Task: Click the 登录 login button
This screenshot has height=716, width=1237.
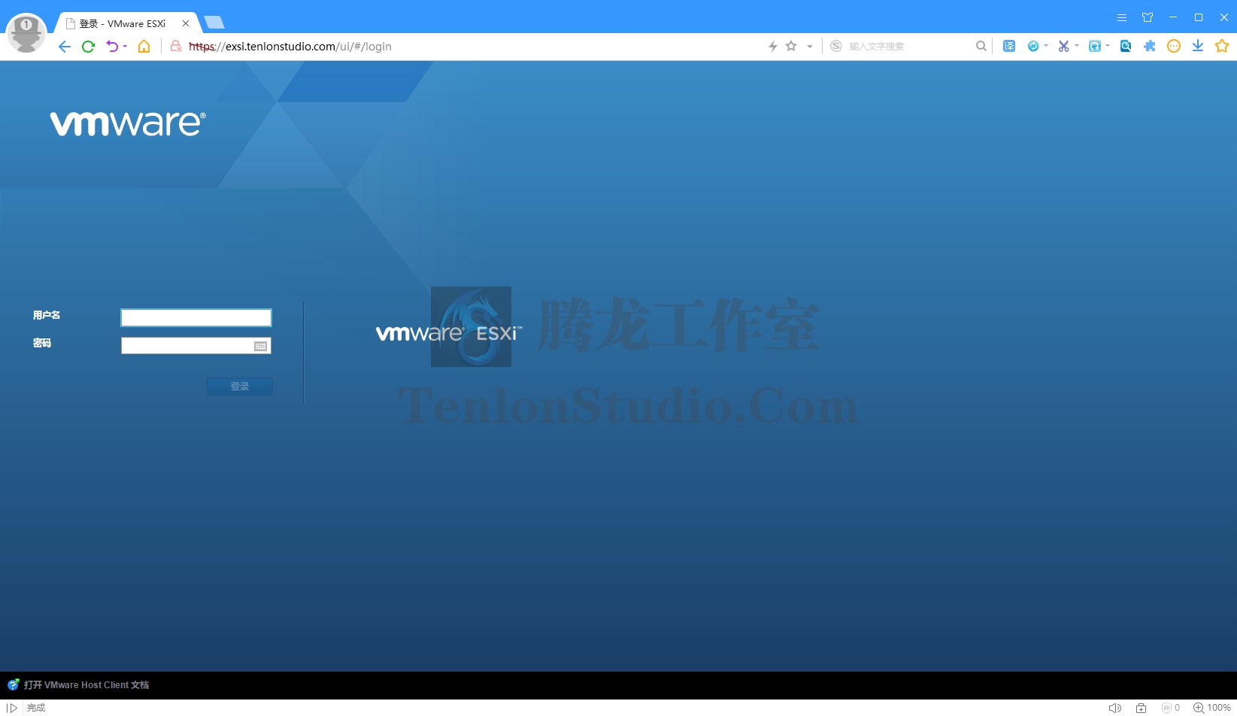Action: click(240, 386)
